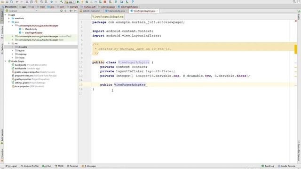301x169 pixels.
Task: Expand the manifests folder
Action: [x=9, y=18]
